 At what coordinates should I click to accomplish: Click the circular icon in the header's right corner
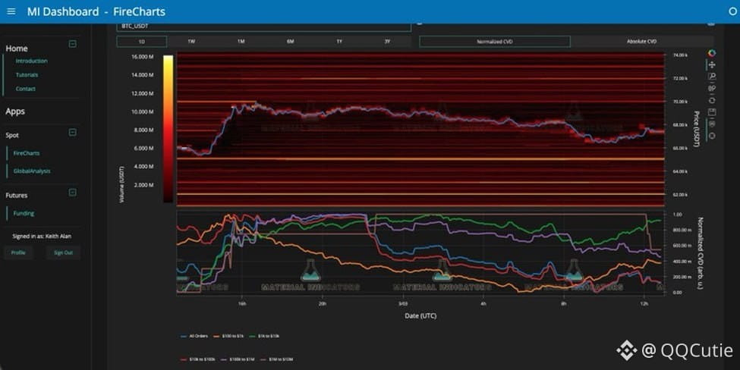(733, 11)
